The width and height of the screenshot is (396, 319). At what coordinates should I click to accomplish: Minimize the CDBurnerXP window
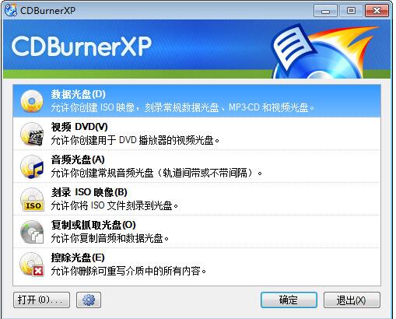pyautogui.click(x=325, y=11)
